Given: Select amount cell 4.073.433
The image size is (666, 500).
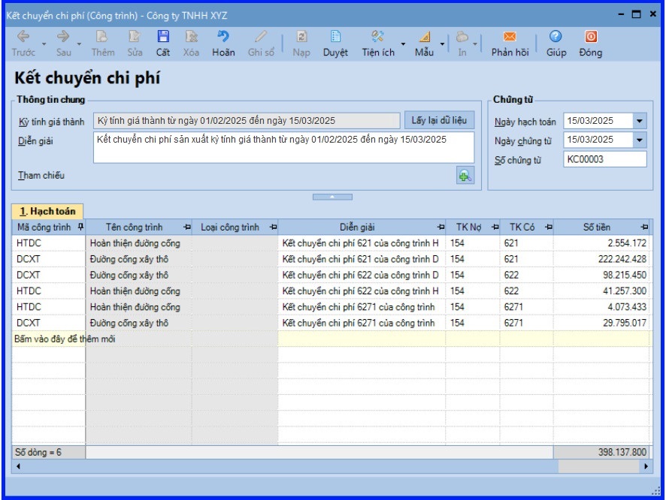Looking at the screenshot, I should pyautogui.click(x=601, y=307).
